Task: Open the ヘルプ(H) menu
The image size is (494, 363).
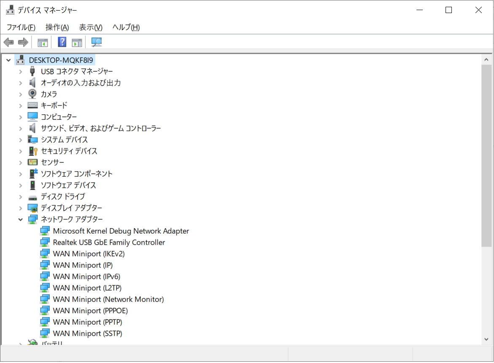Action: (126, 27)
